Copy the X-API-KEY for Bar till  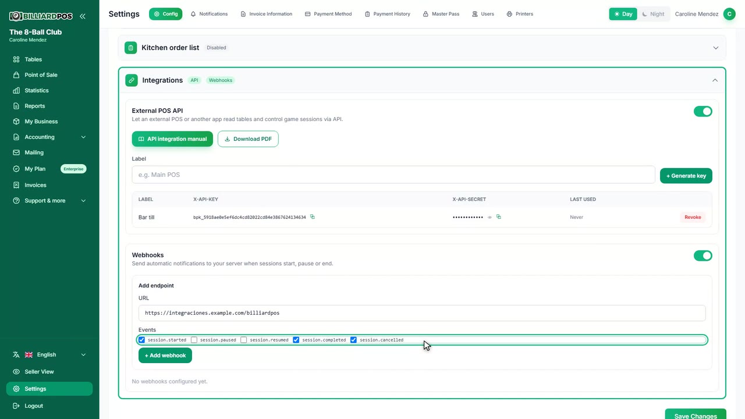[313, 217]
